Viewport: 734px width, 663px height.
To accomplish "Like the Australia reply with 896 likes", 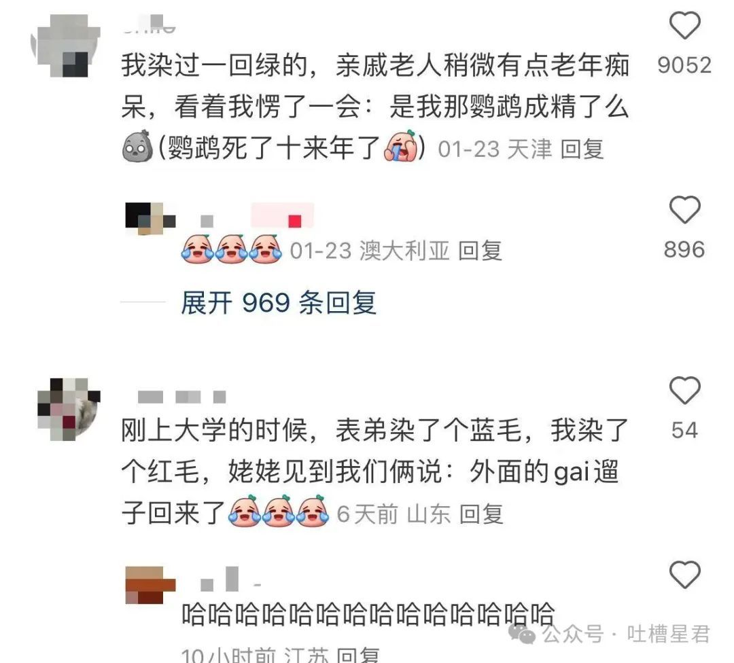I will (685, 209).
